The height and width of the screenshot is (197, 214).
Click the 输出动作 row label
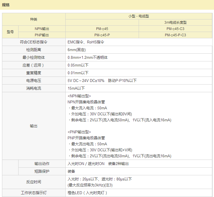42,164
